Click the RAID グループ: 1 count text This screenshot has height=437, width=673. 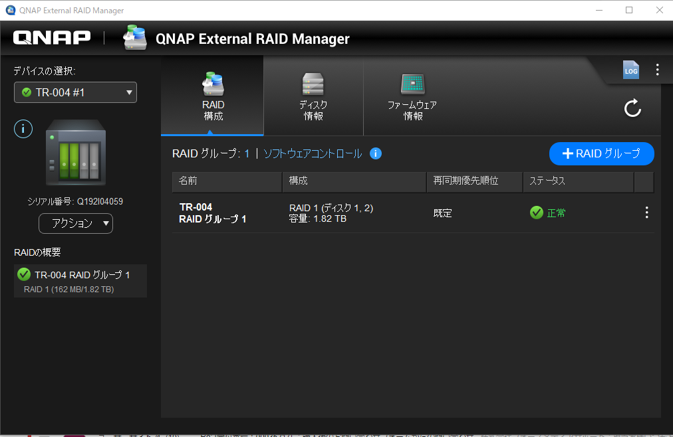(211, 154)
